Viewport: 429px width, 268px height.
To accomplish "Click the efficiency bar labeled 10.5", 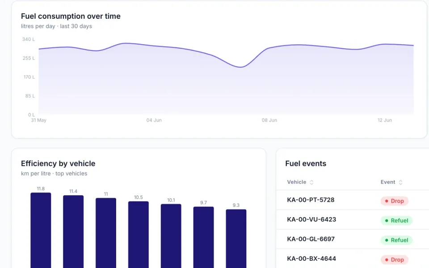I will point(139,234).
